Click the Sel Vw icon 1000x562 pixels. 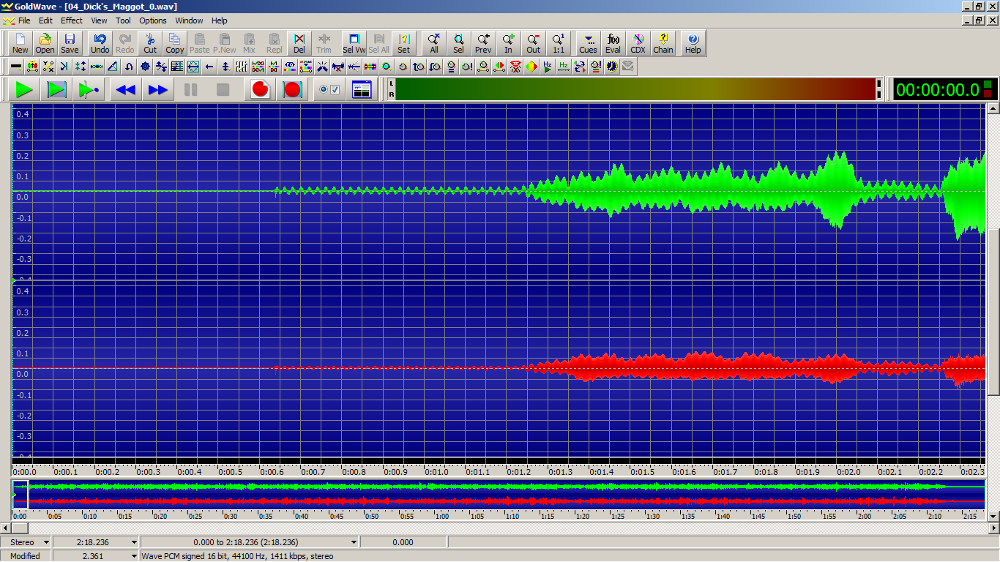coord(354,43)
